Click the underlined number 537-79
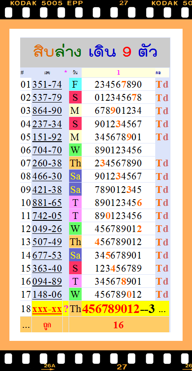The image size is (192, 371). coord(47,98)
